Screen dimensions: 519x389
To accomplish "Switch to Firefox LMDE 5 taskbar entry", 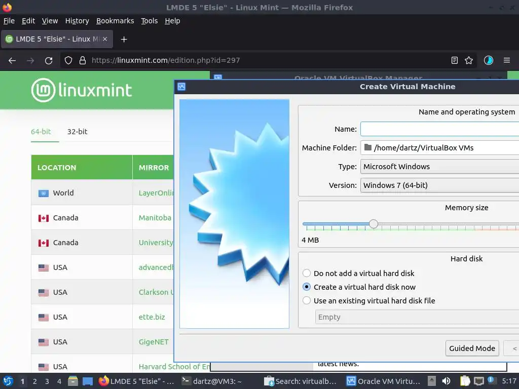I will point(137,381).
